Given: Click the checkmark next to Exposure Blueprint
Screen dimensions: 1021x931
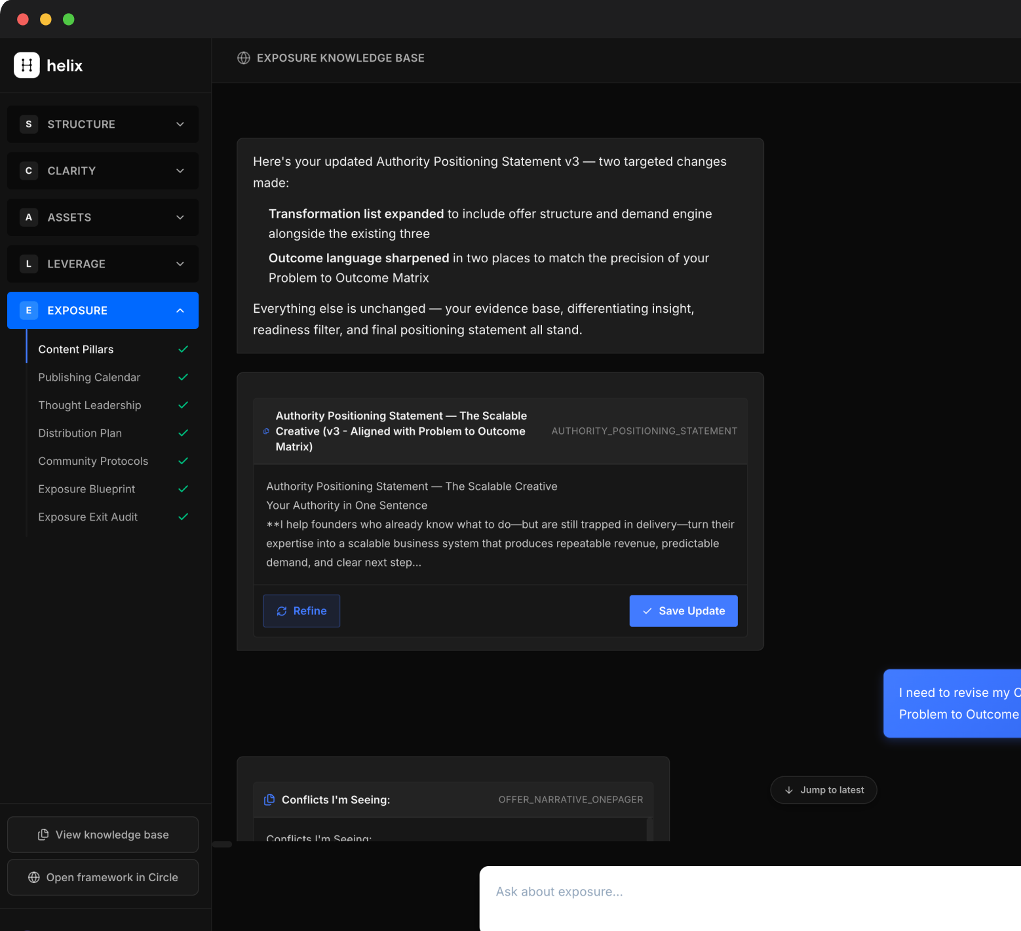Looking at the screenshot, I should 183,488.
